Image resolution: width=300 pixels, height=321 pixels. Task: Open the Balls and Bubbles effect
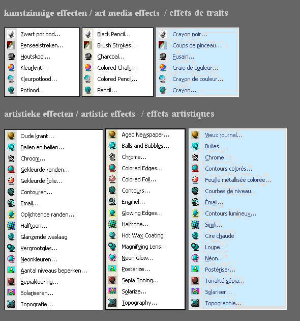point(145,146)
